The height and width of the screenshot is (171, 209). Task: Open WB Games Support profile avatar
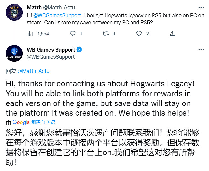click(x=14, y=53)
